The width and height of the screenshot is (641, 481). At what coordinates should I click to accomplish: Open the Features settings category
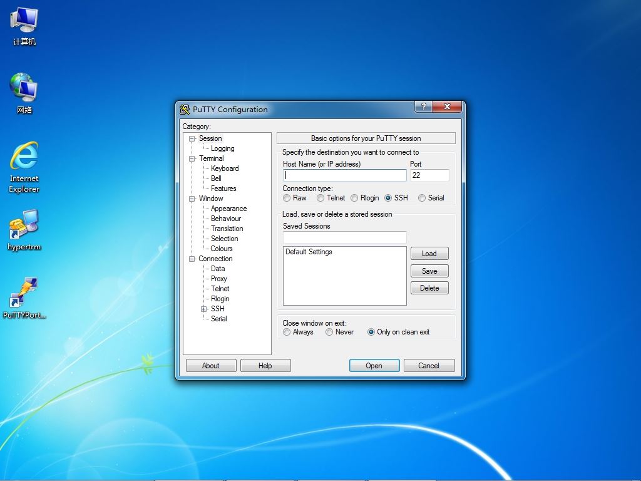click(x=223, y=189)
